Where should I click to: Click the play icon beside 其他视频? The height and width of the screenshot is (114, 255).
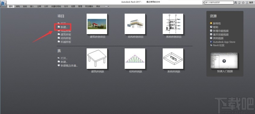coord(211,38)
